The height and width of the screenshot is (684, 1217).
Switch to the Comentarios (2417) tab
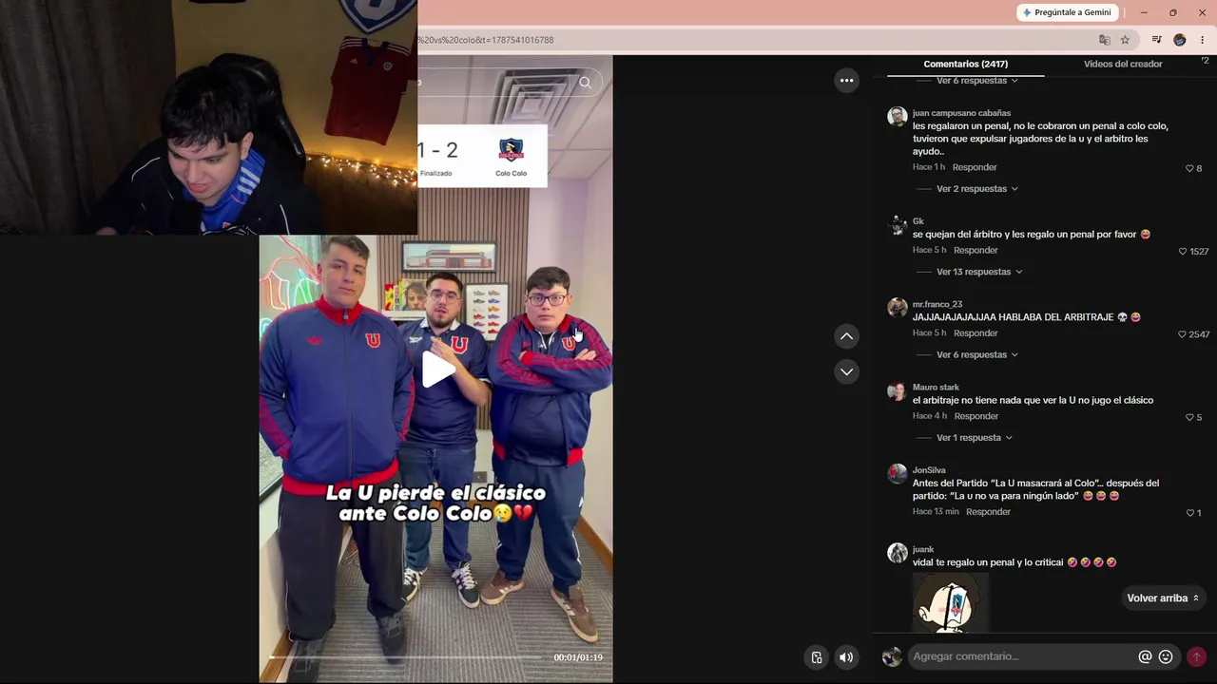click(965, 65)
